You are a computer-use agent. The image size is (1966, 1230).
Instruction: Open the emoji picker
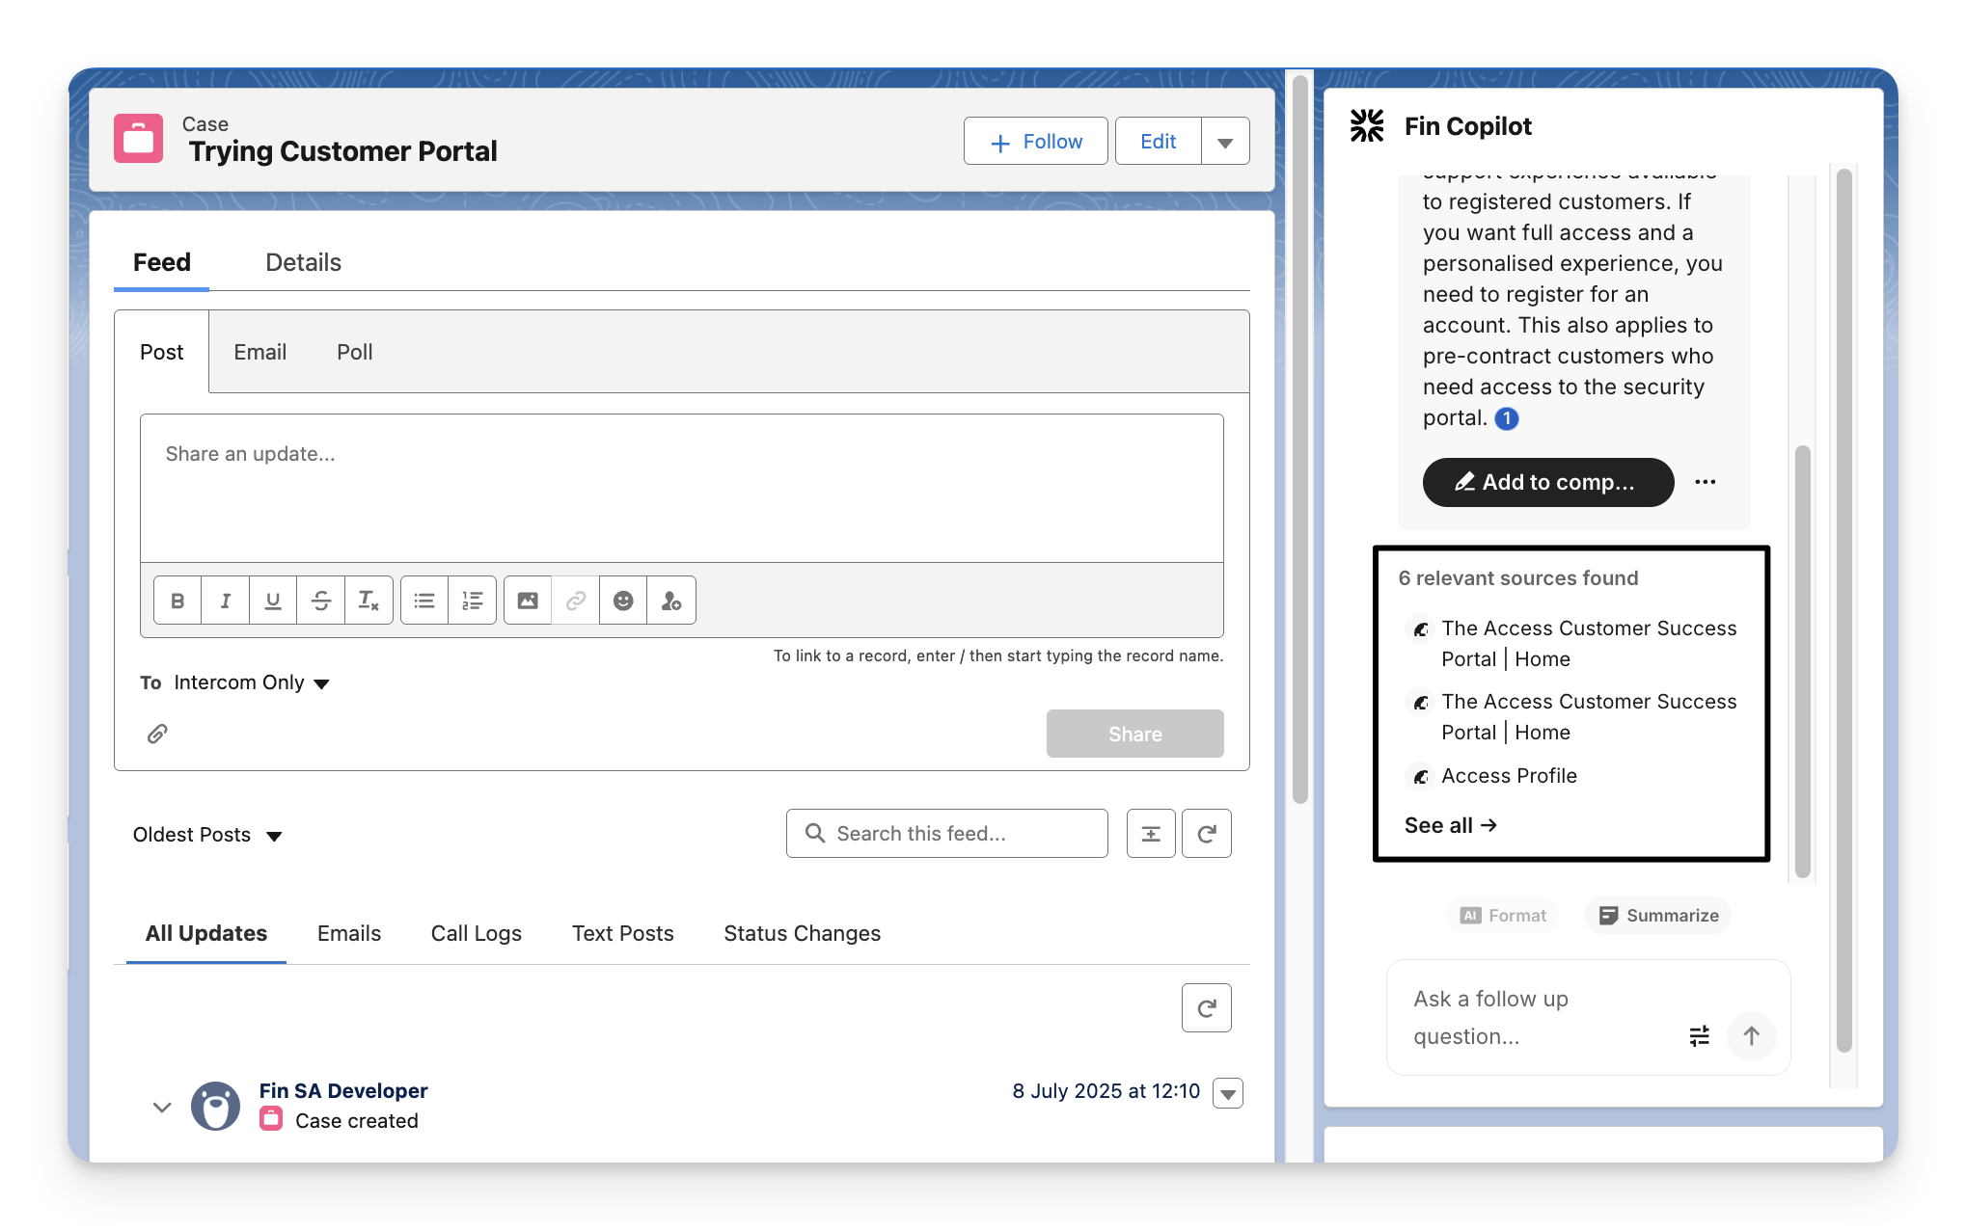623,601
